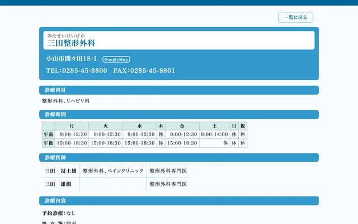Click the address 小山市間々田18-1
The height and width of the screenshot is (224, 358).
72,59
